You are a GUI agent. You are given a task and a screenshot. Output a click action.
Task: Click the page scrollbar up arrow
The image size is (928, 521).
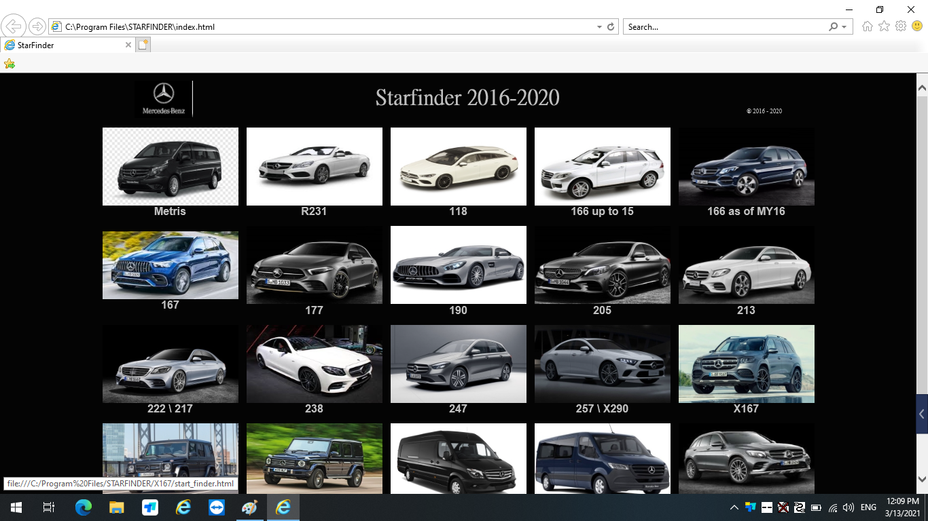coord(922,88)
